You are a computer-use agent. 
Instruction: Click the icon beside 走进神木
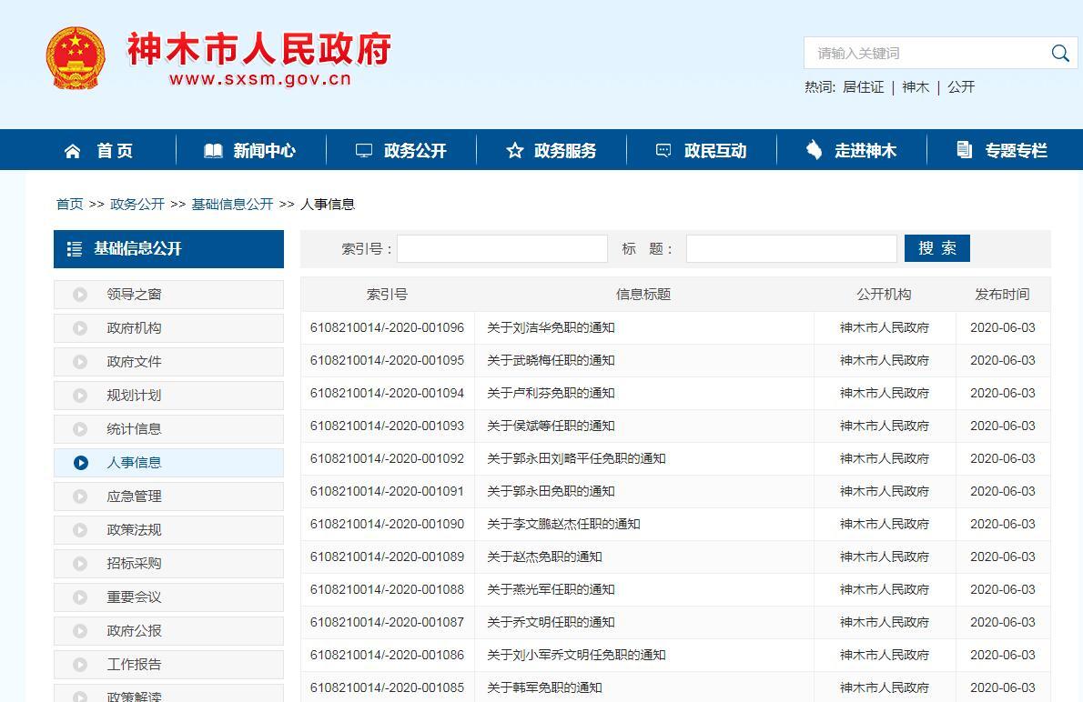(x=815, y=150)
